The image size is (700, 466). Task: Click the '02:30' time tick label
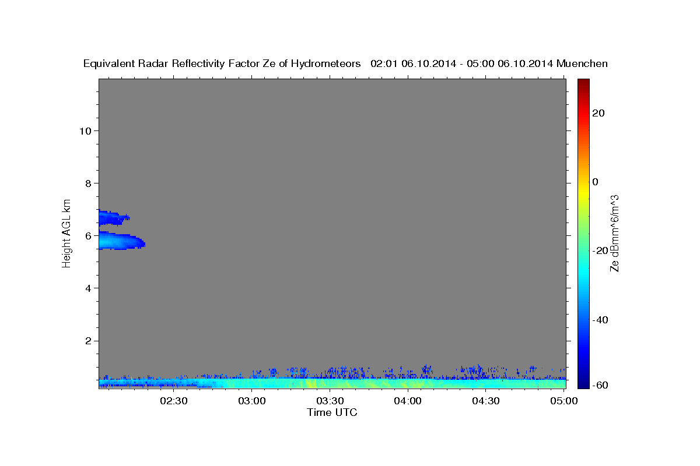click(173, 401)
